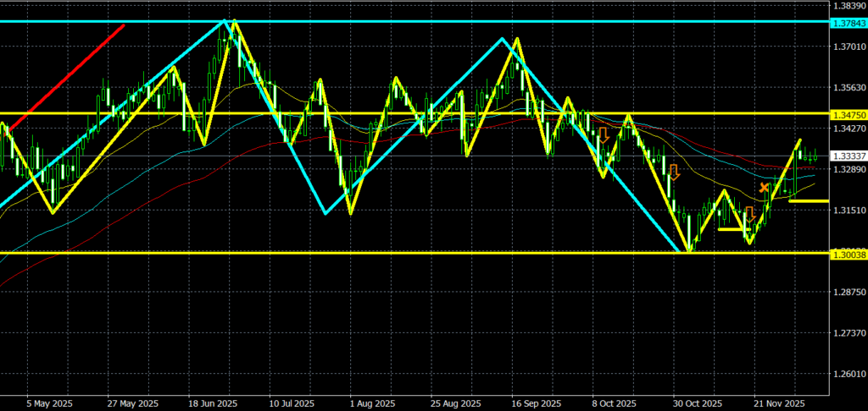Image resolution: width=868 pixels, height=411 pixels.
Task: Click the yellow 1.30038 price label
Action: click(x=848, y=253)
